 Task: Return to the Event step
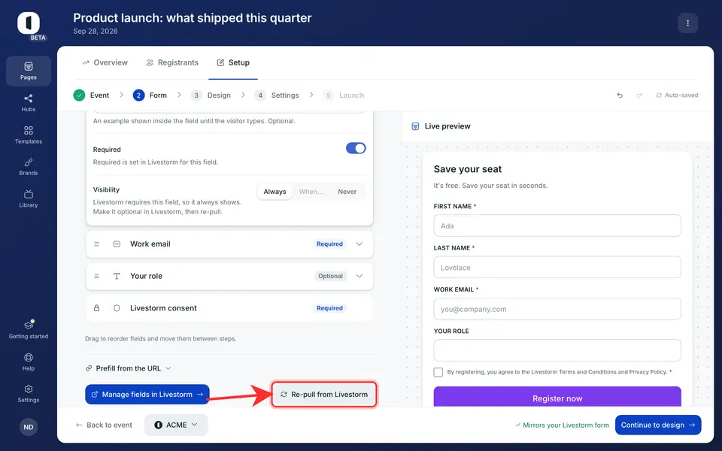(91, 95)
